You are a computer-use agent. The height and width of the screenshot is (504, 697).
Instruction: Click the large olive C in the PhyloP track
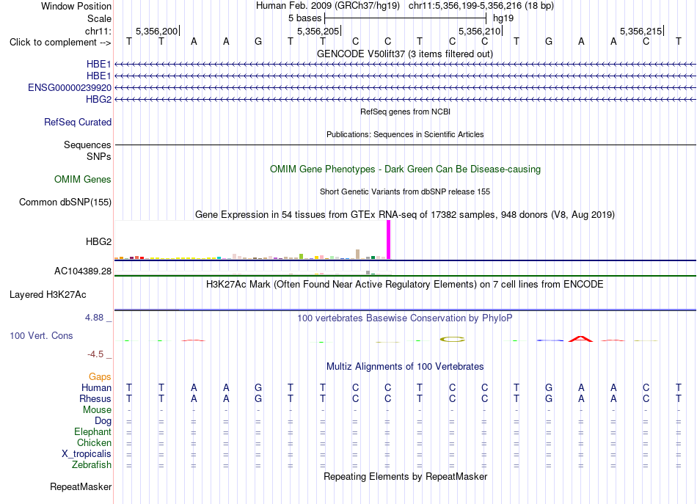click(452, 340)
